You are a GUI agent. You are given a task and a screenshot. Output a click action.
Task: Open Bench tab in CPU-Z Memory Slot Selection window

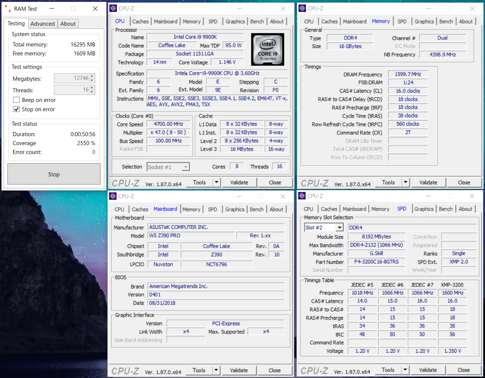click(x=446, y=209)
